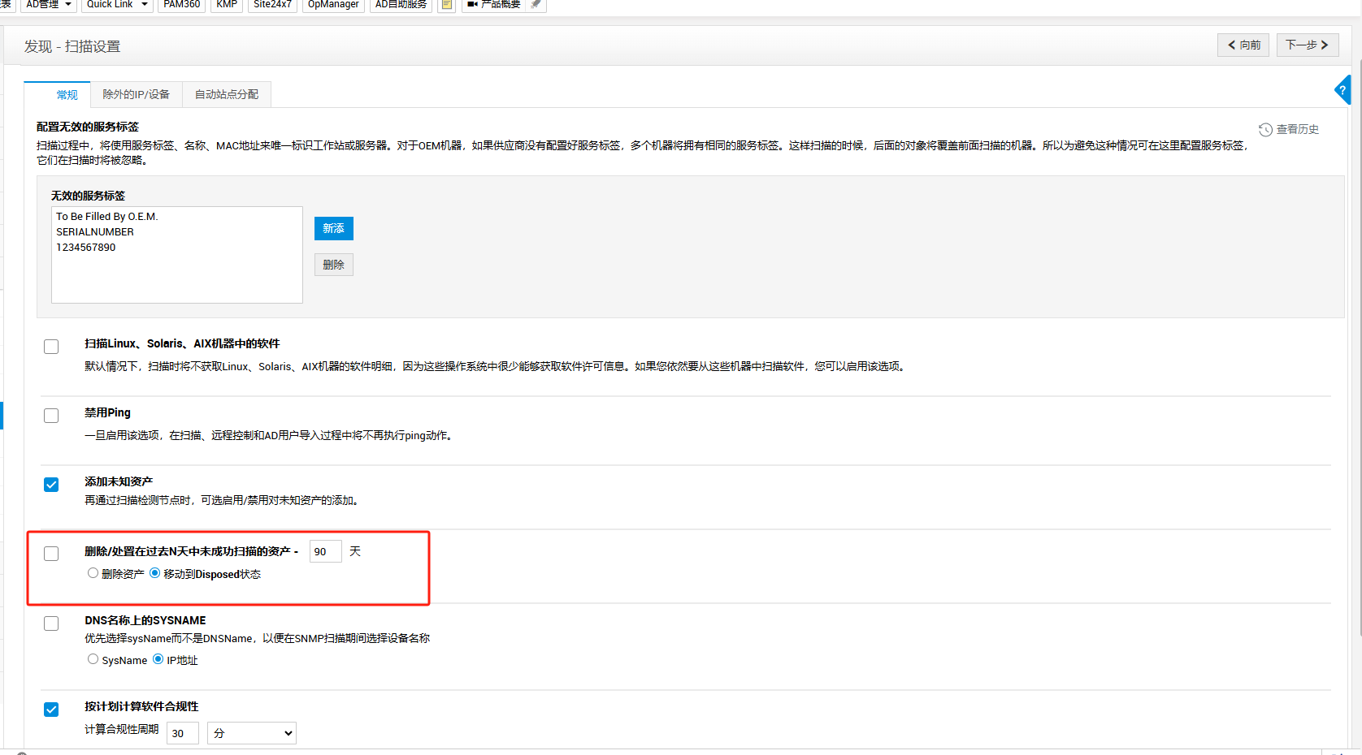The height and width of the screenshot is (755, 1362).
Task: Select the 删除资产 radio button
Action: [x=93, y=573]
